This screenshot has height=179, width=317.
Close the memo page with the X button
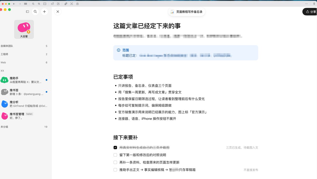[x=58, y=12]
